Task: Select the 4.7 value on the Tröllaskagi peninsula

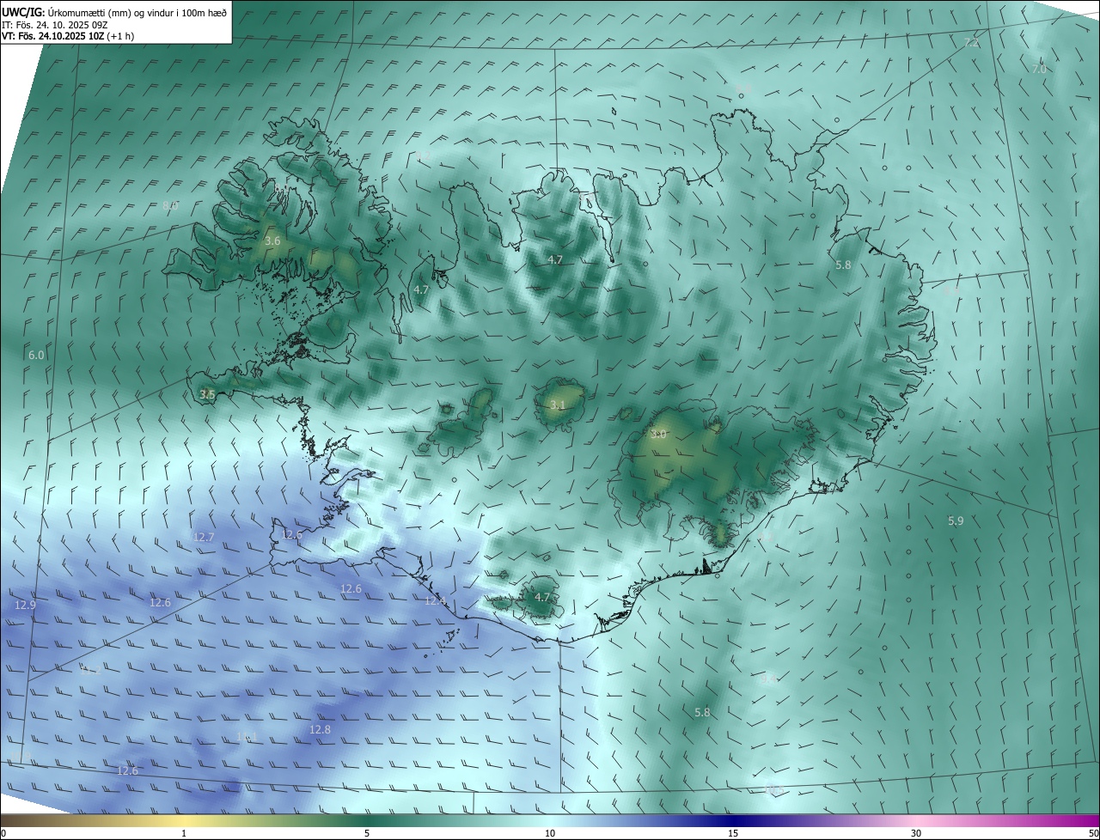Action: coord(555,259)
